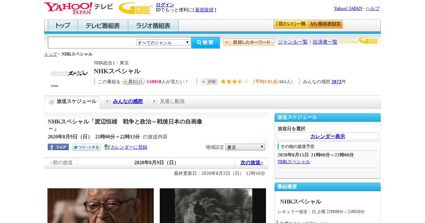Click the photo of elderly man with glasses

tap(101, 206)
